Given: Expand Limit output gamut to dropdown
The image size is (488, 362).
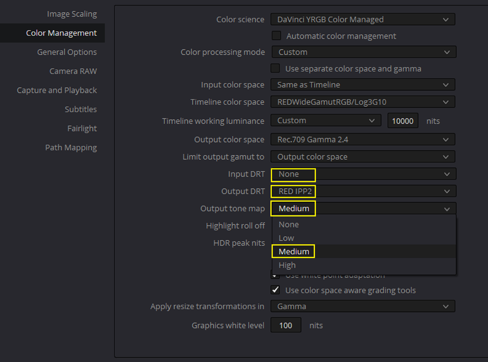Looking at the screenshot, I should [363, 157].
